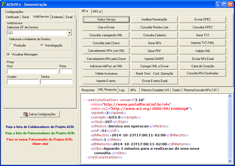Switch to the NFC-e tab
The height and width of the screenshot is (166, 235).
coord(97,12)
